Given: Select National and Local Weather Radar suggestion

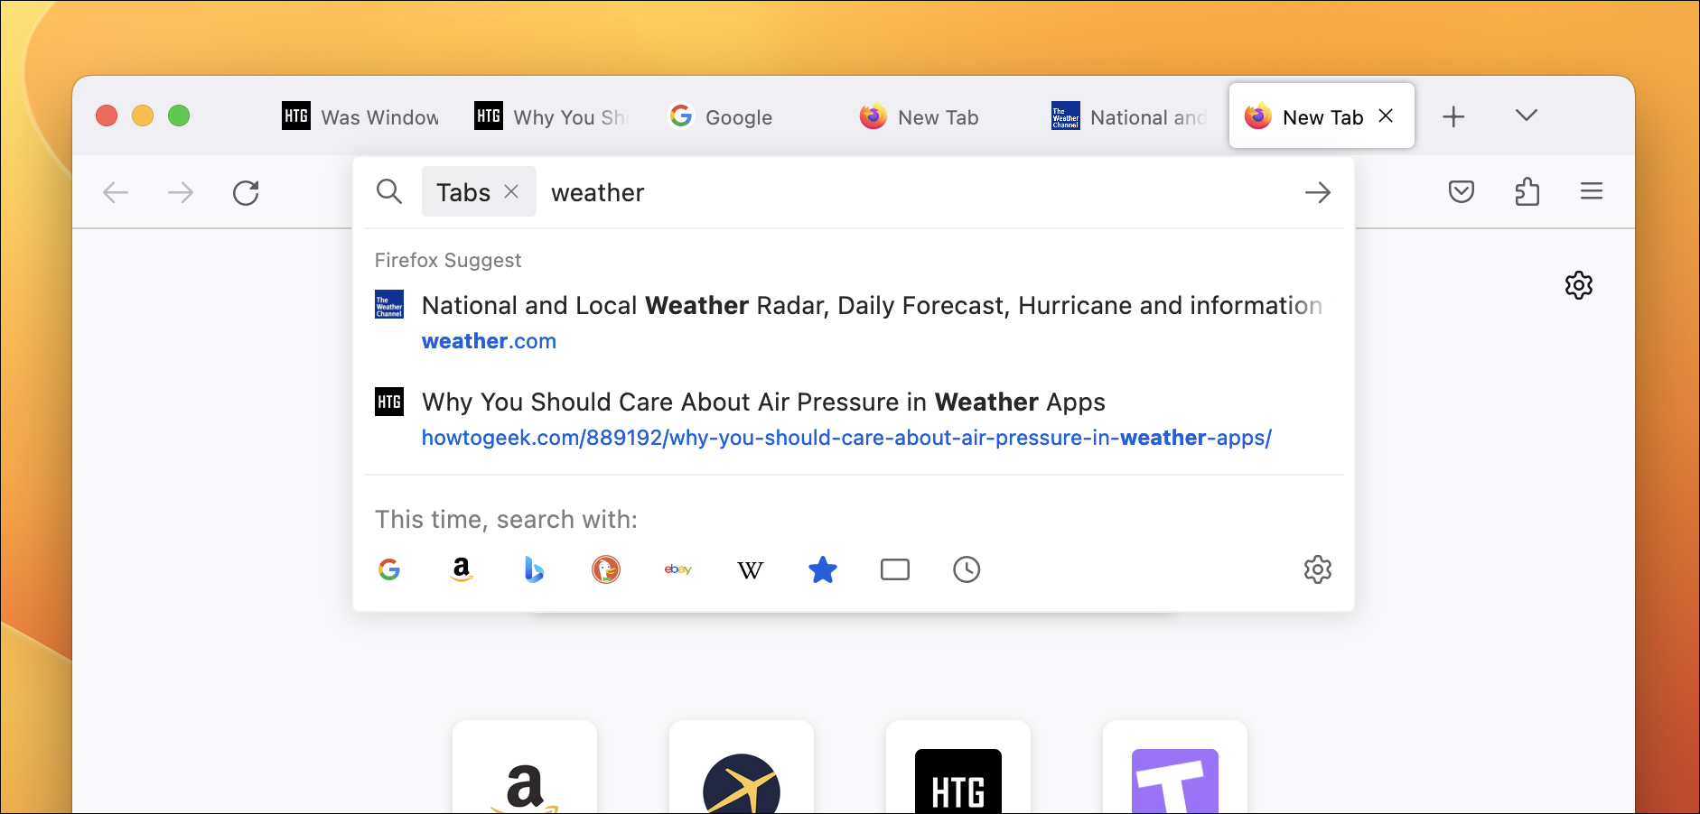Looking at the screenshot, I should tap(854, 323).
